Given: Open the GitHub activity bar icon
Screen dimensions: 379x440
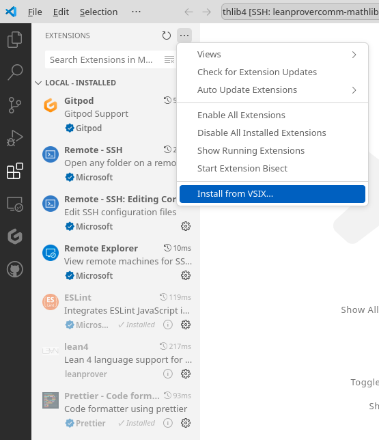Looking at the screenshot, I should pos(15,269).
